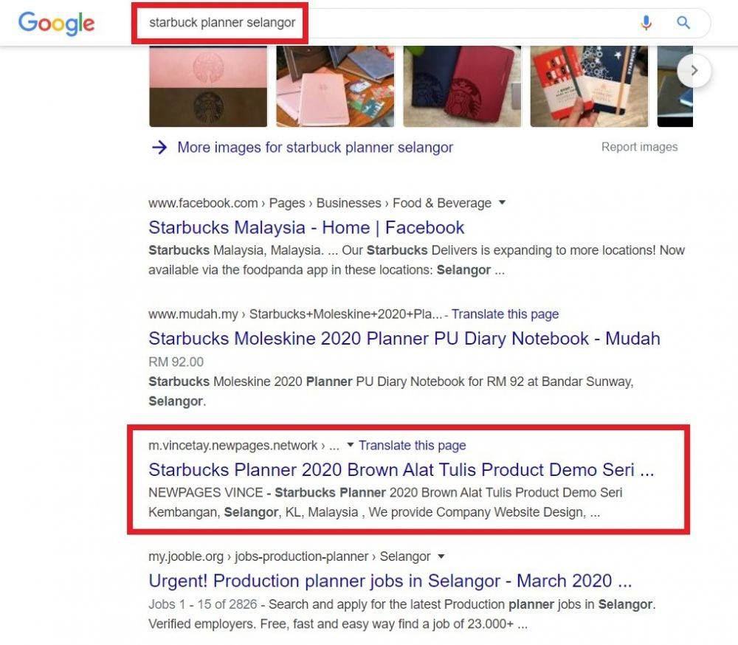Image resolution: width=738 pixels, height=645 pixels.
Task: Click the magnifying glass search button
Action: click(x=683, y=22)
